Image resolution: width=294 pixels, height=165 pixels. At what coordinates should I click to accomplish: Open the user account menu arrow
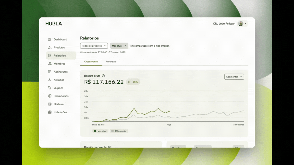pos(246,24)
